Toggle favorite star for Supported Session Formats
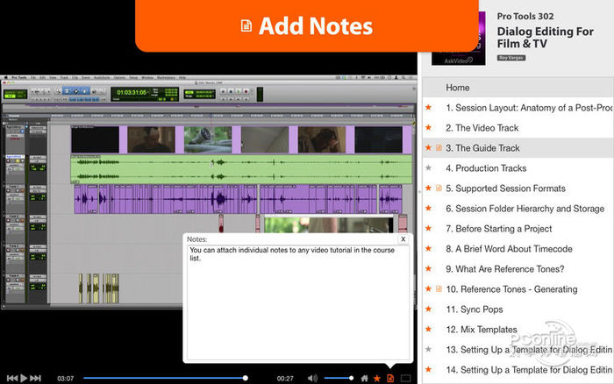 (x=428, y=188)
